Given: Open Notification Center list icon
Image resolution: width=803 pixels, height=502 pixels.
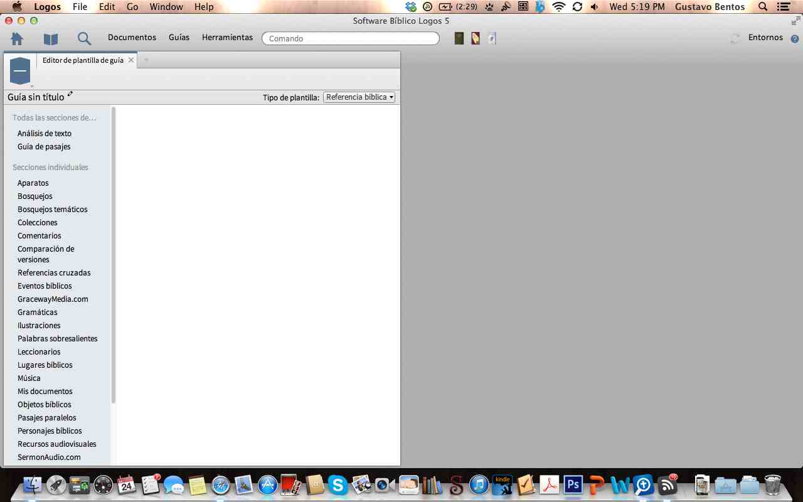Looking at the screenshot, I should click(782, 7).
